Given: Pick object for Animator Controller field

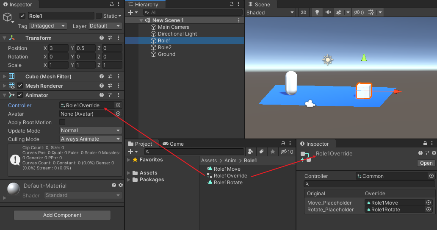Looking at the screenshot, I should point(118,105).
